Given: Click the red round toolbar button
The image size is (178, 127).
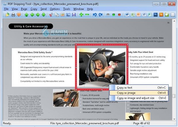Looking at the screenshot, I should (119, 15).
